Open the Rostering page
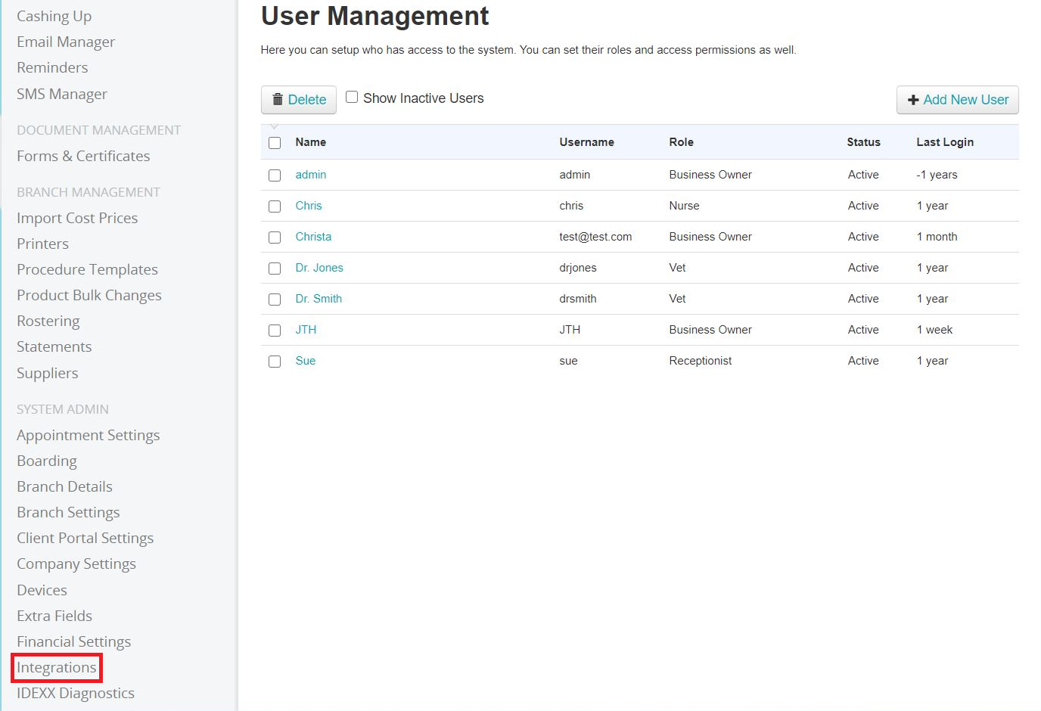Screen dimensions: 1041x711 coord(48,321)
